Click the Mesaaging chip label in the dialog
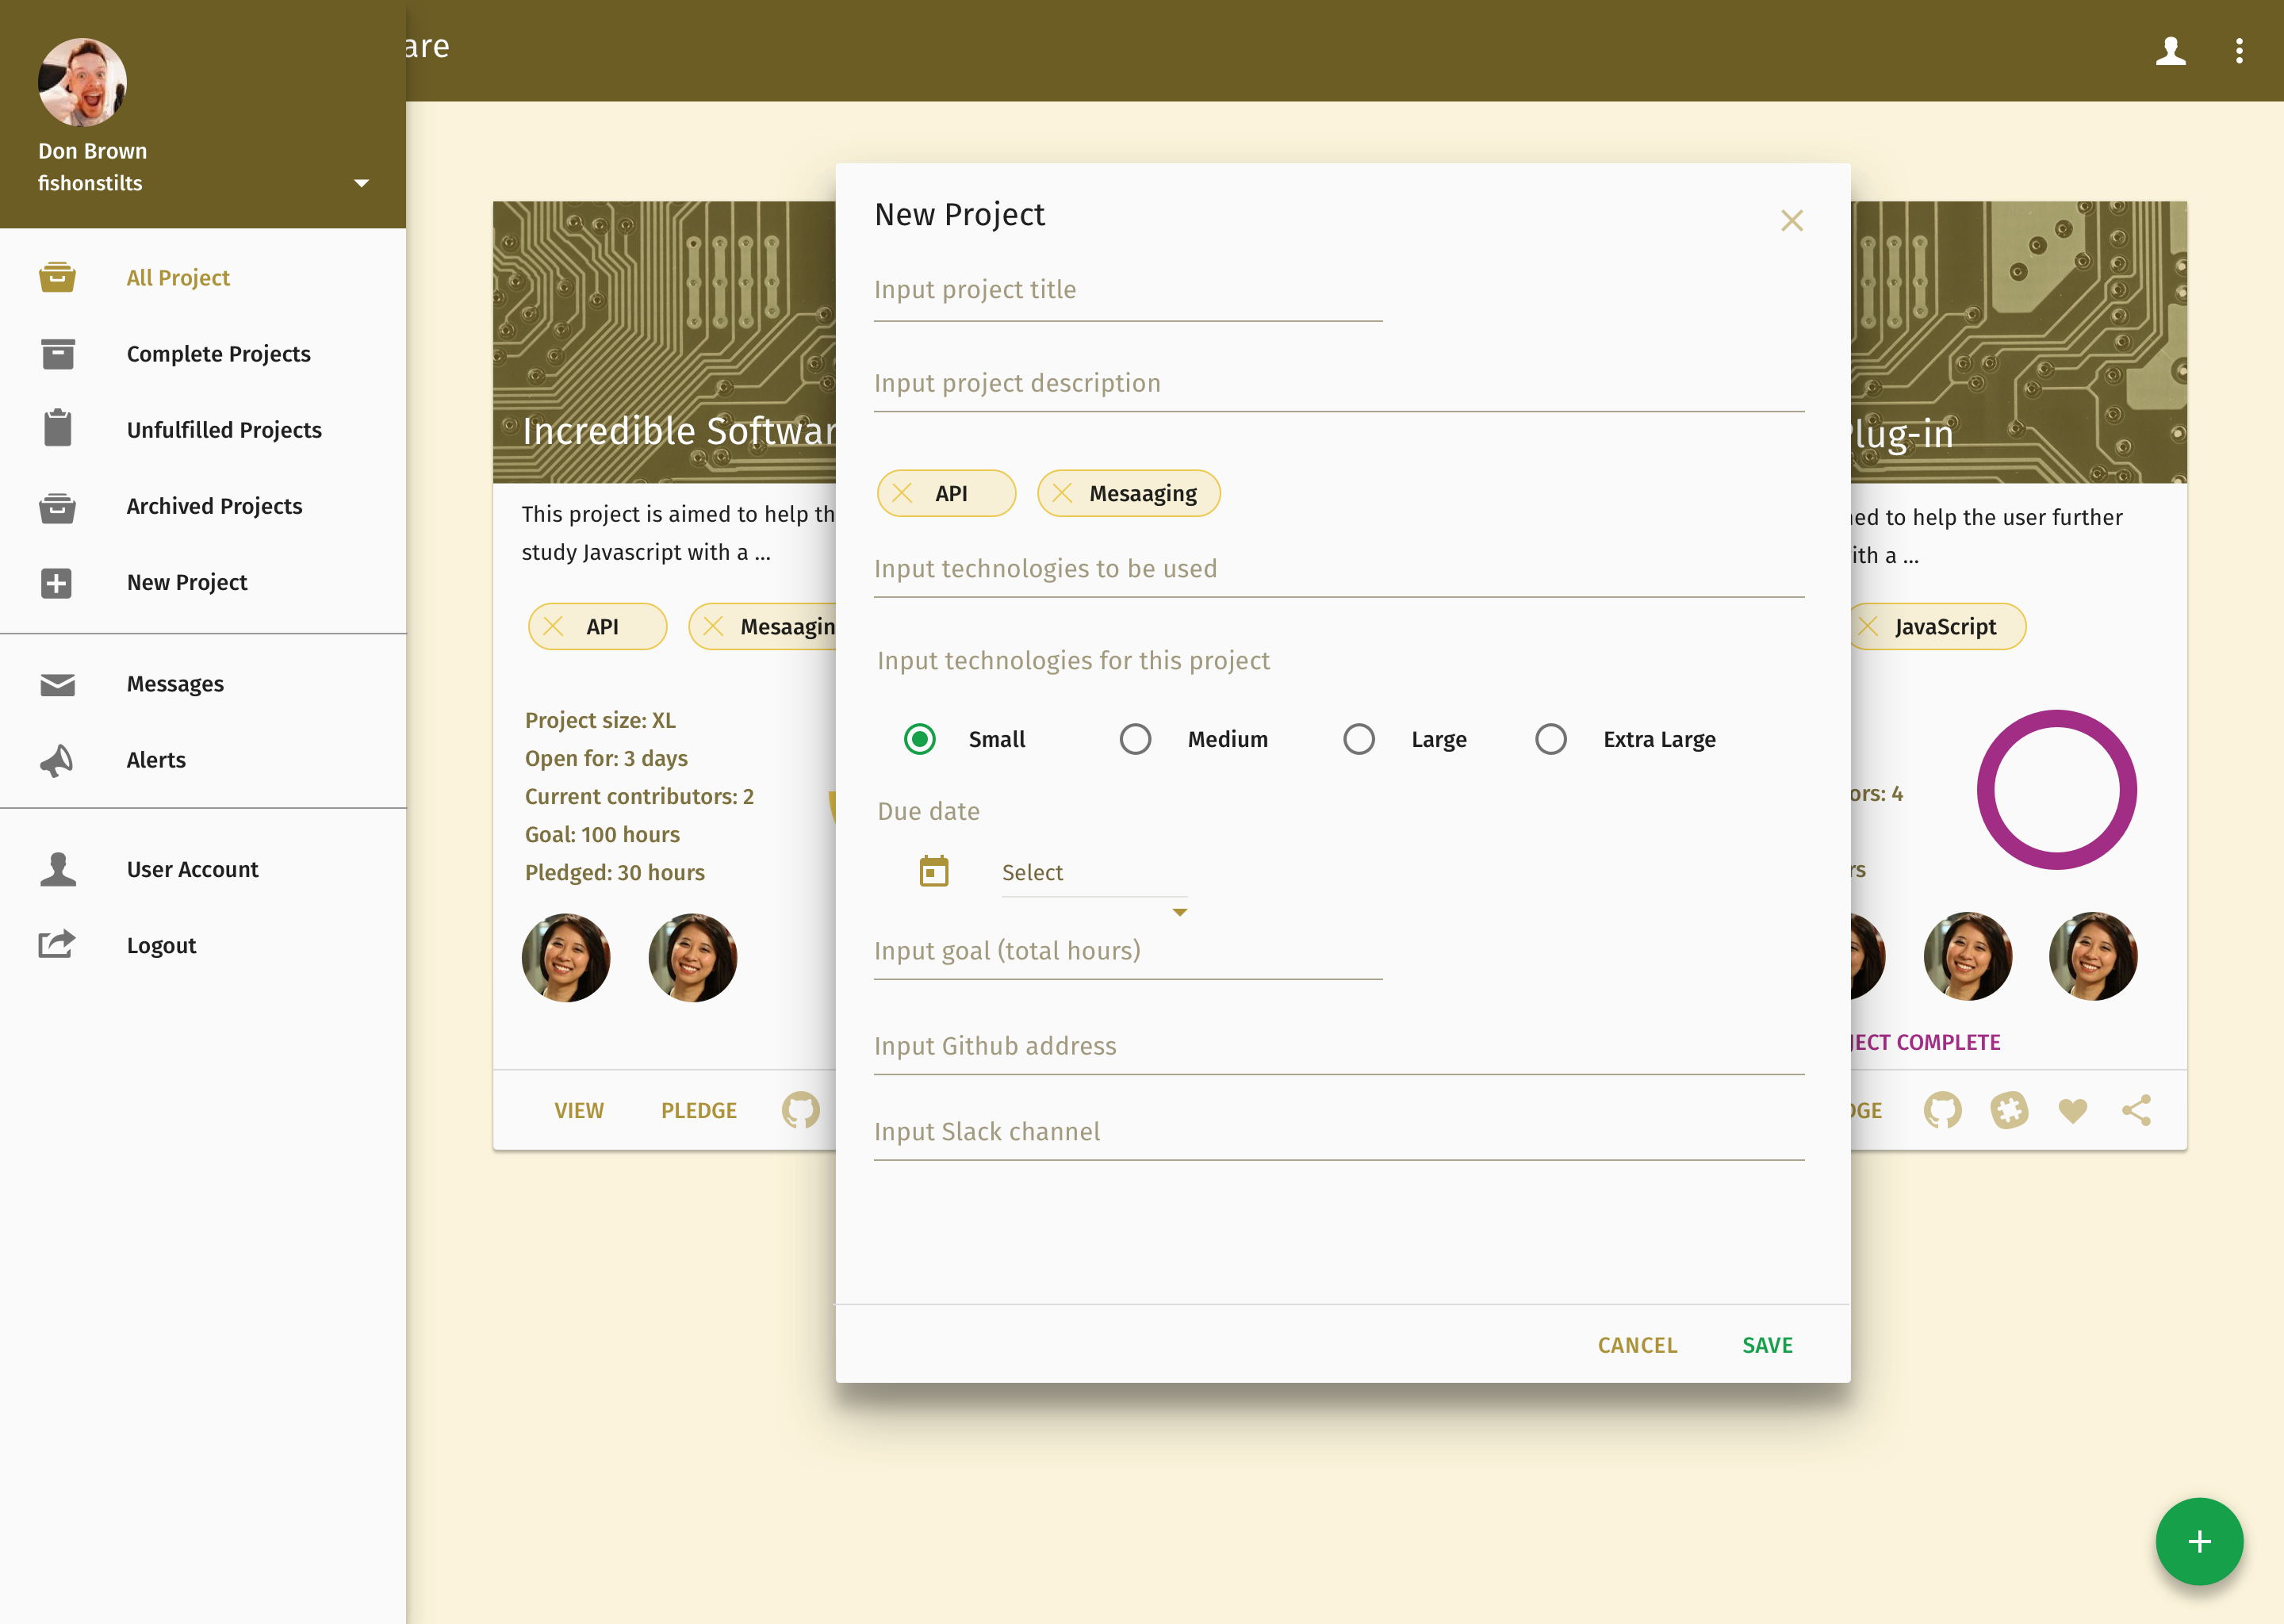Image resolution: width=2284 pixels, height=1624 pixels. pos(1143,493)
